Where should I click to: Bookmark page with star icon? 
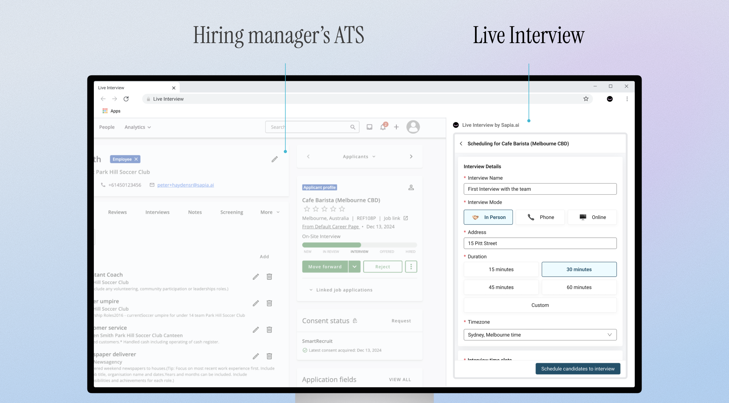(586, 99)
